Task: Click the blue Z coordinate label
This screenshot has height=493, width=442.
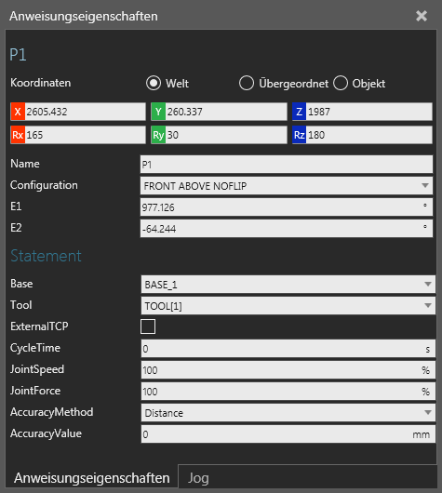Action: [300, 112]
